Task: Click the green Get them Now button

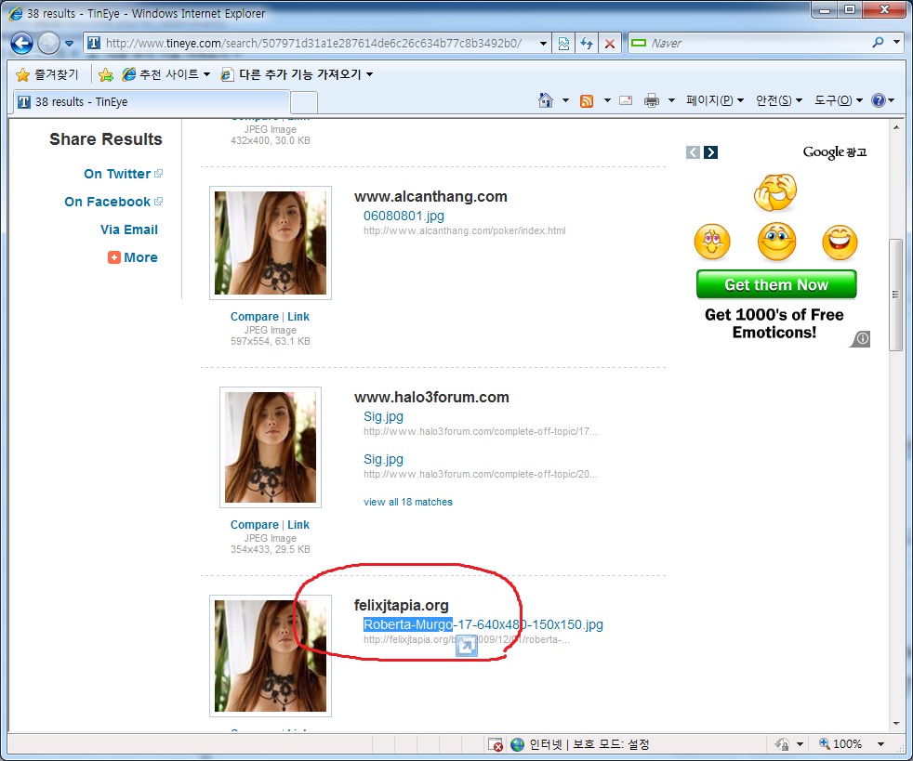Action: point(776,284)
